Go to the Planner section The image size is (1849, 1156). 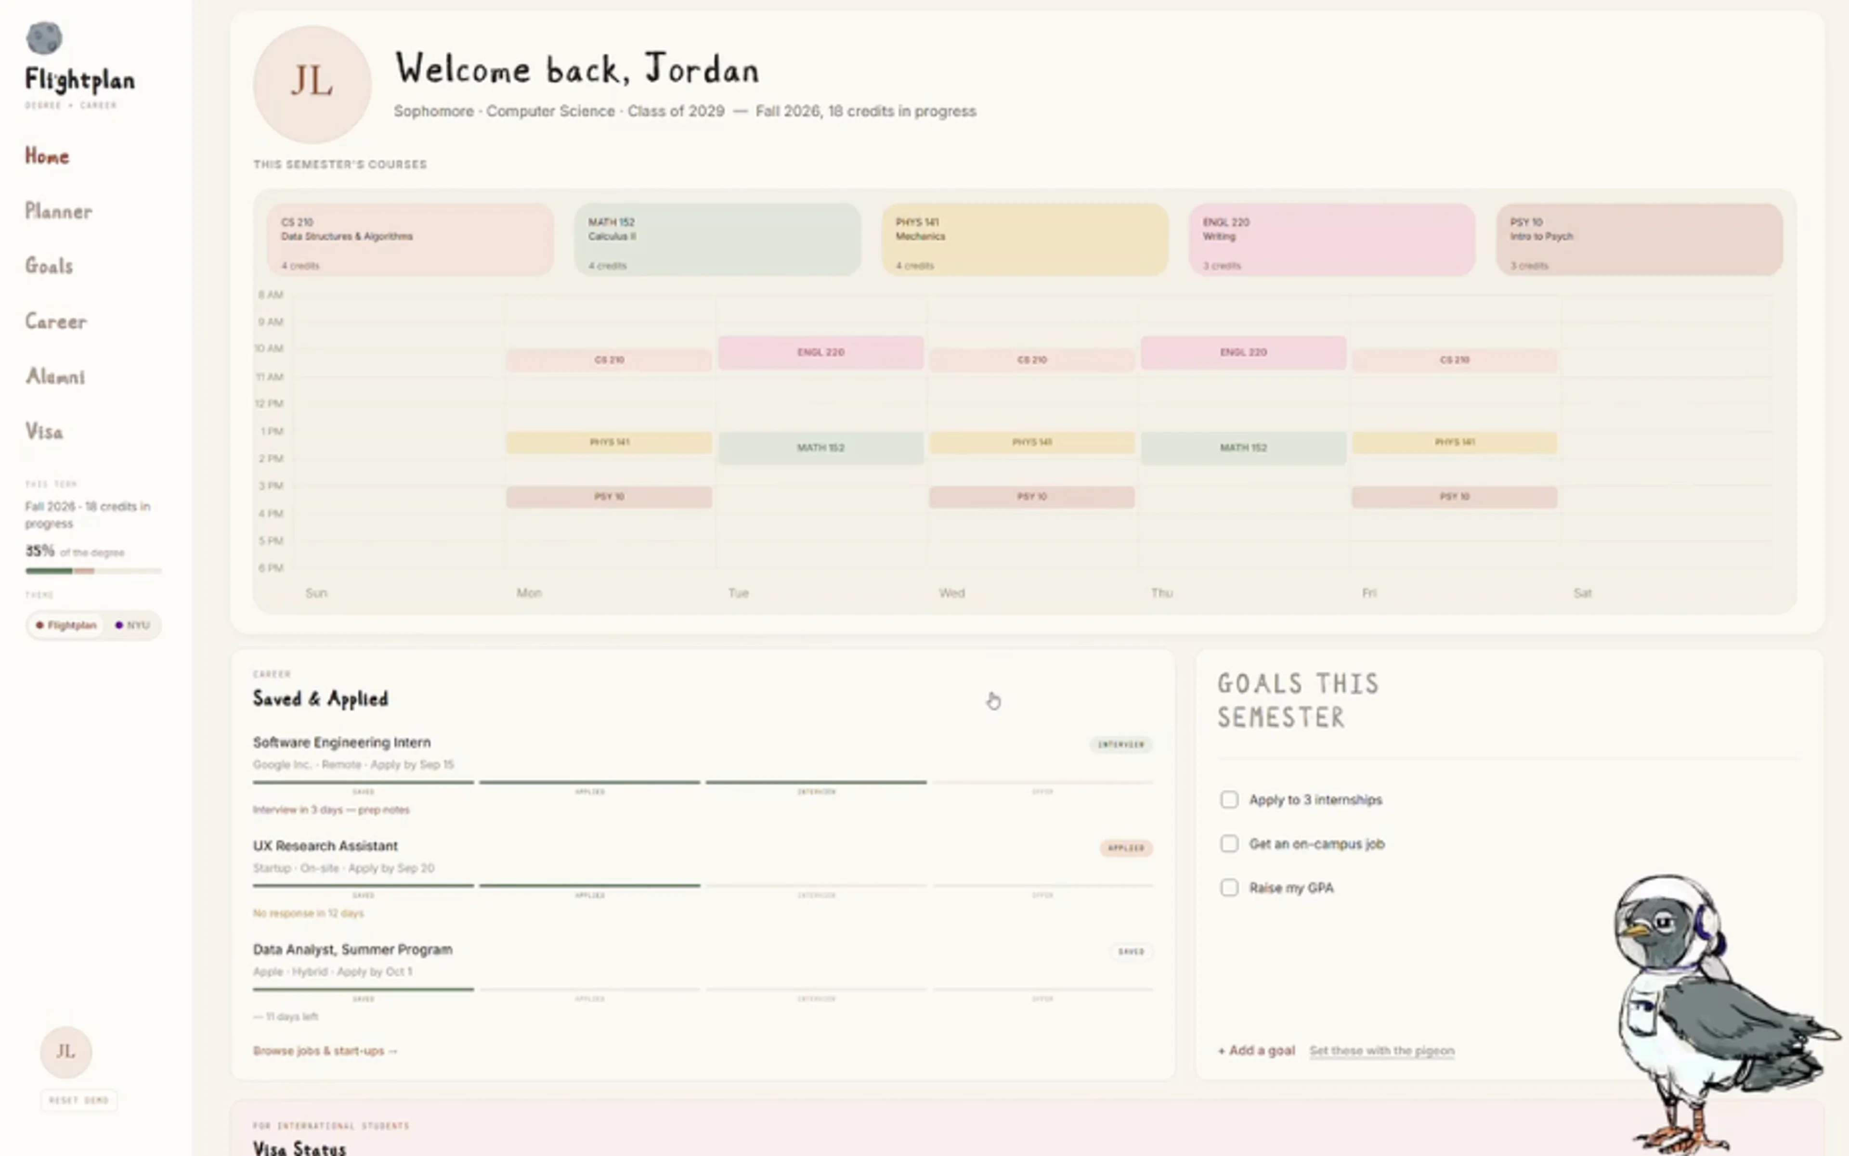pyautogui.click(x=59, y=211)
